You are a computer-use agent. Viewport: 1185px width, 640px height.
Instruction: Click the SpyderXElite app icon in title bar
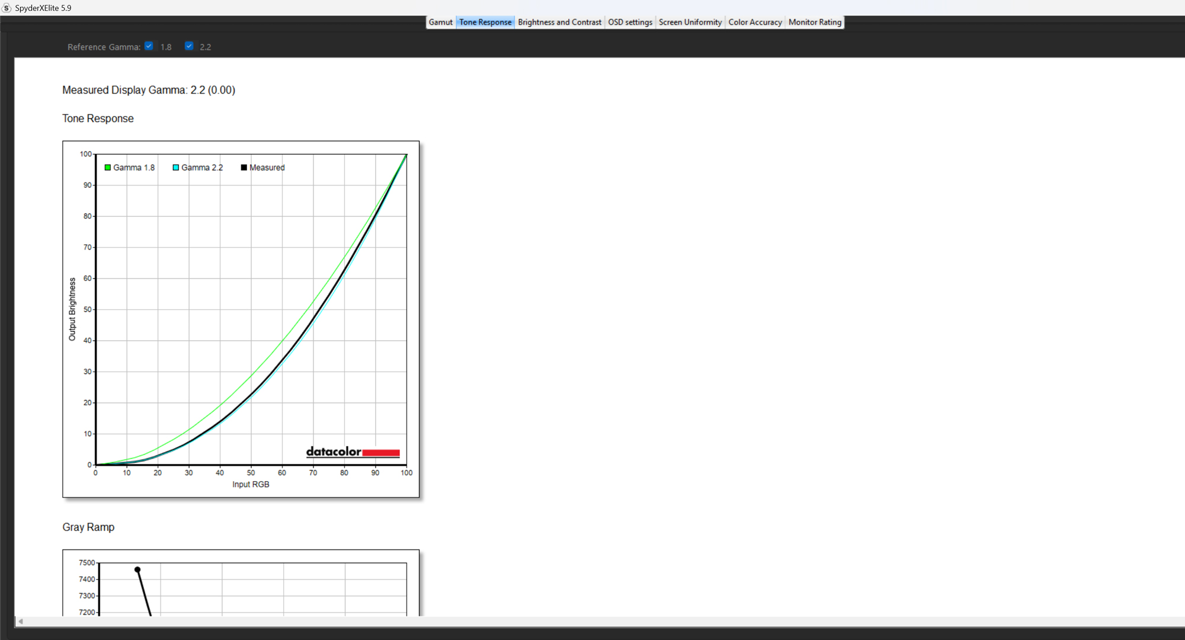pos(7,8)
